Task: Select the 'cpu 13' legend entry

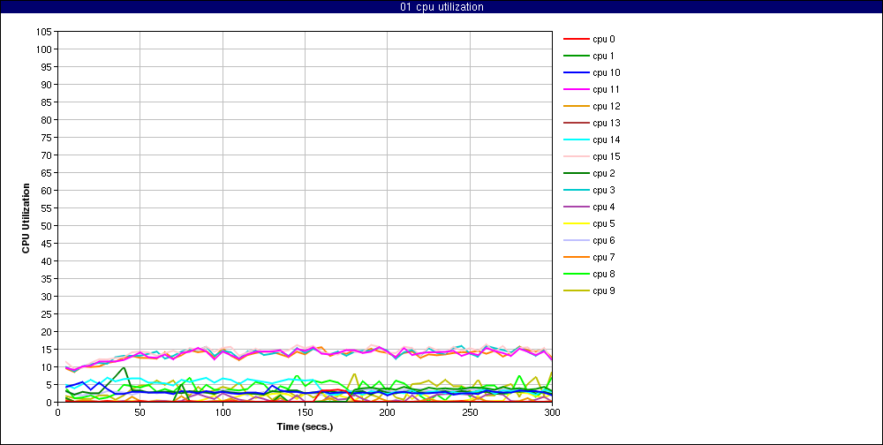Action: (592, 124)
